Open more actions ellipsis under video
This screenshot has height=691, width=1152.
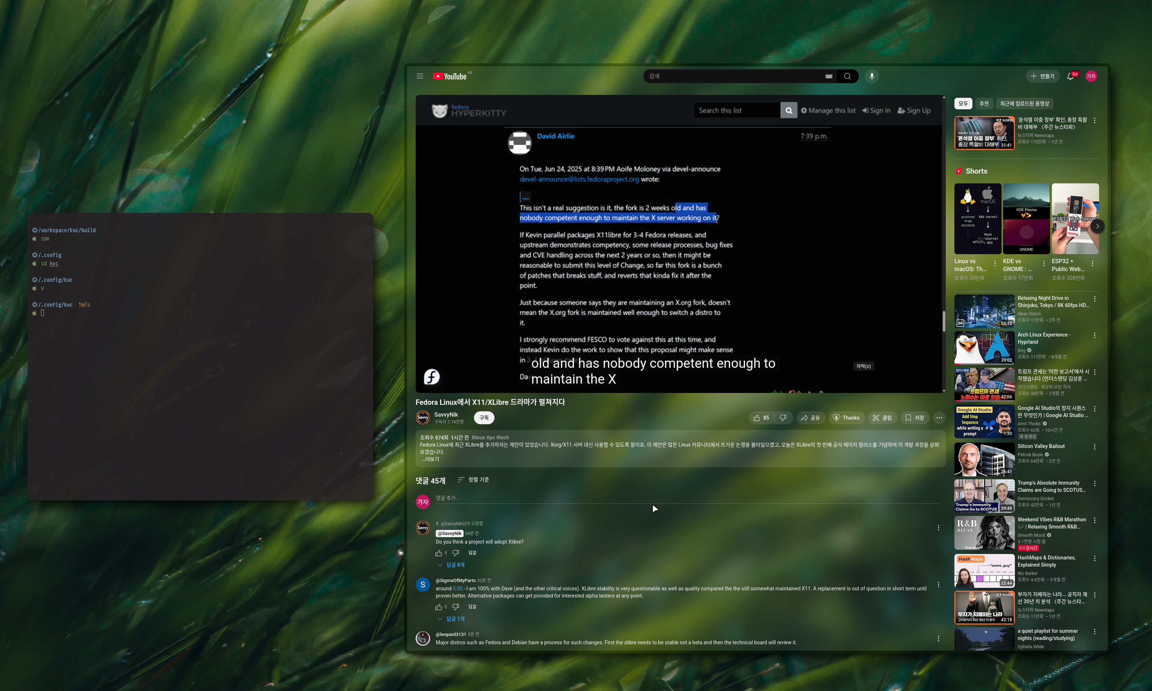(939, 418)
